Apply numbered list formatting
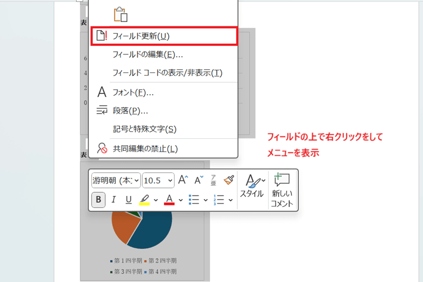The width and height of the screenshot is (423, 282). click(219, 200)
